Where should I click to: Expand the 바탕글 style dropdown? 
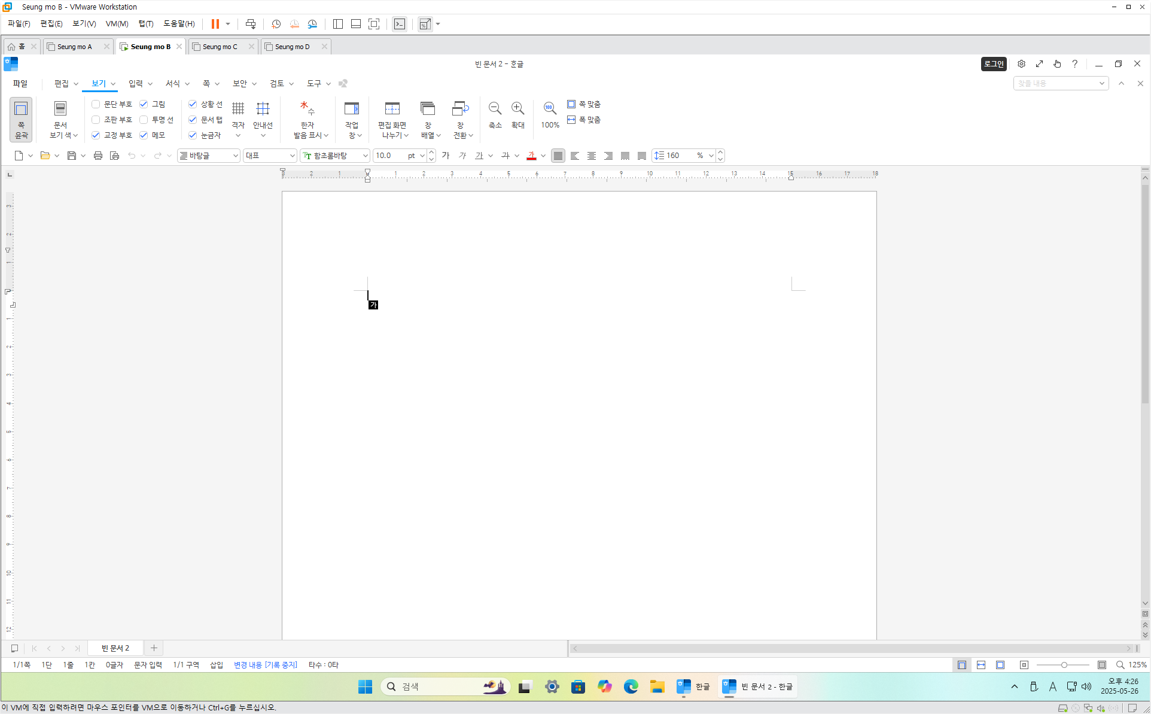(235, 156)
